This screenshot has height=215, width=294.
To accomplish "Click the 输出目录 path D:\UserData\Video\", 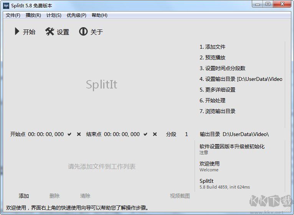I will [246, 134].
